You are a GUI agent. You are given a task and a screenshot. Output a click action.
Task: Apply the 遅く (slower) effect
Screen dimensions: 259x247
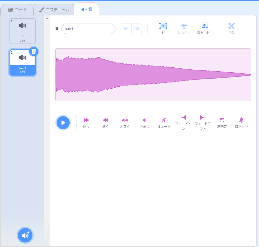pos(106,123)
